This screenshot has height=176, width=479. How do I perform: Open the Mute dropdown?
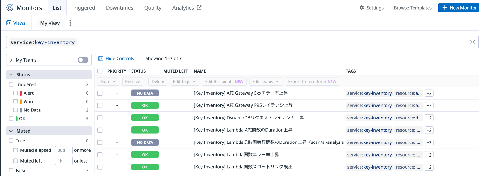pyautogui.click(x=108, y=81)
